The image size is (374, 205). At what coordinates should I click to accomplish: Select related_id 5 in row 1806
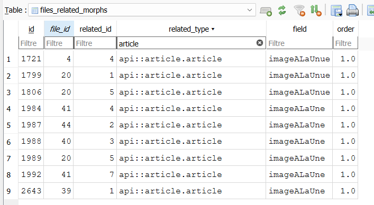point(95,92)
